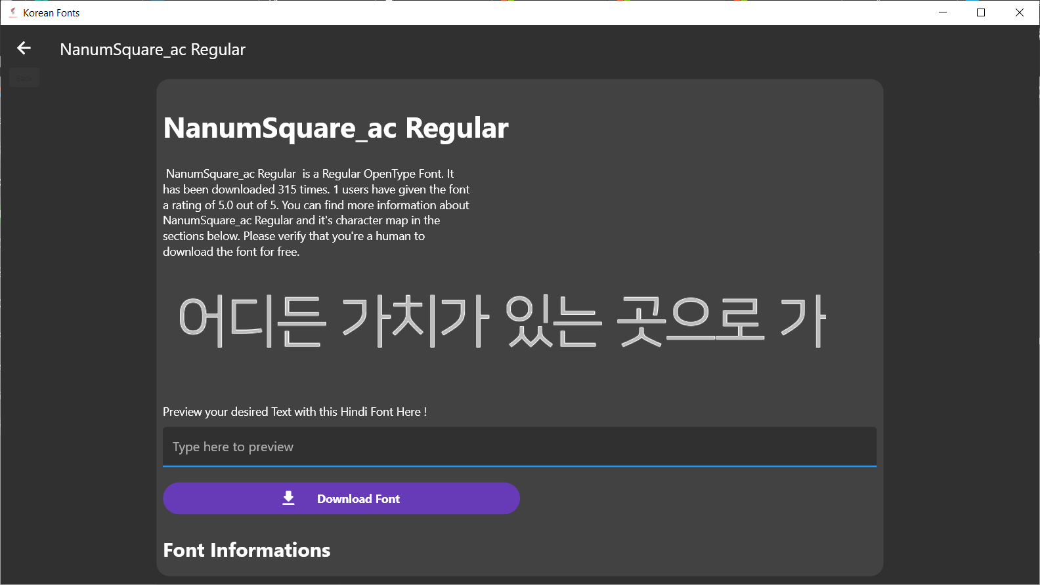Image resolution: width=1040 pixels, height=585 pixels.
Task: Click the font description paragraph
Action: (316, 212)
